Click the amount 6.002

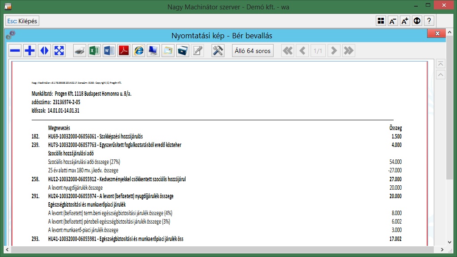click(397, 221)
